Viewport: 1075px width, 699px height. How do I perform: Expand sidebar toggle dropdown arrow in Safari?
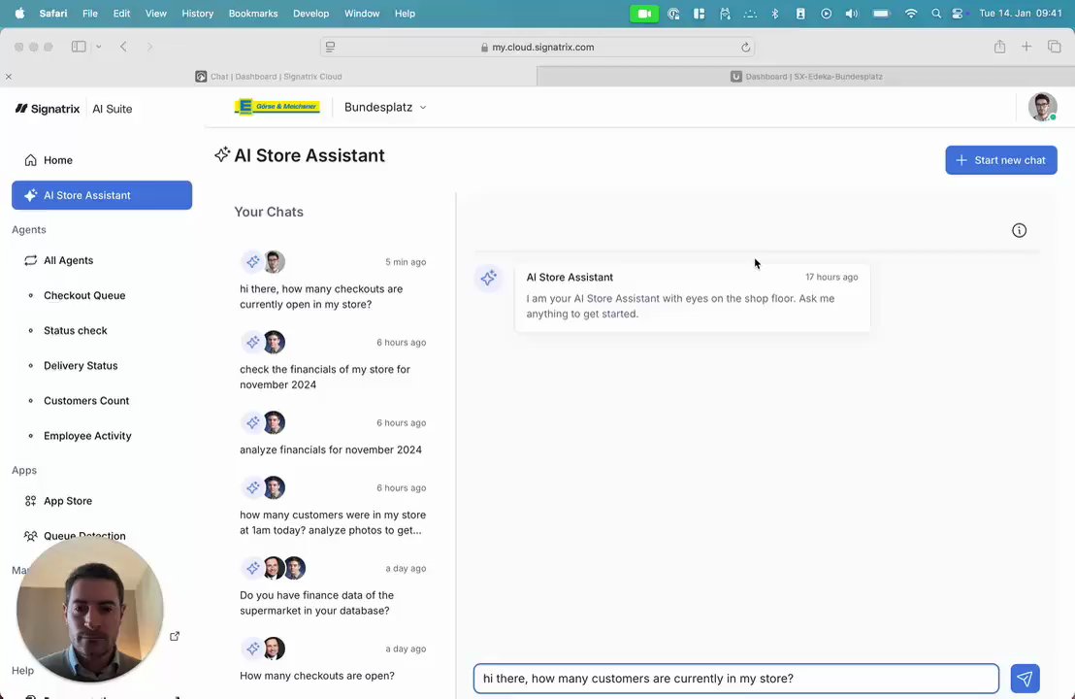tap(99, 47)
